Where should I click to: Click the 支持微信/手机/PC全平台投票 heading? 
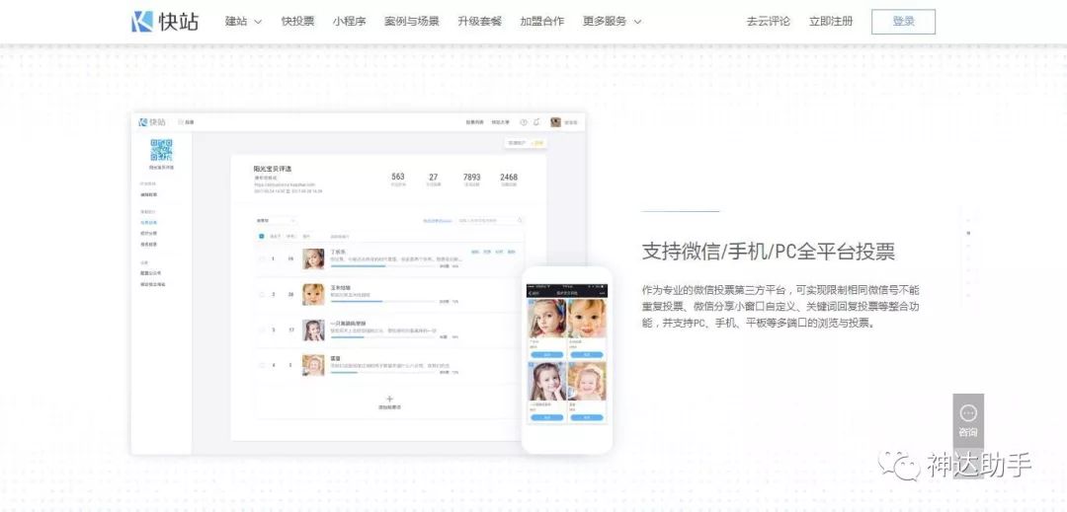pyautogui.click(x=769, y=252)
